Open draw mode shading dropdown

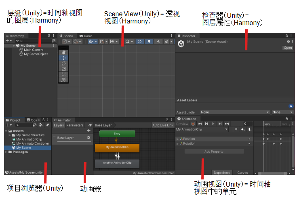click(x=129, y=41)
